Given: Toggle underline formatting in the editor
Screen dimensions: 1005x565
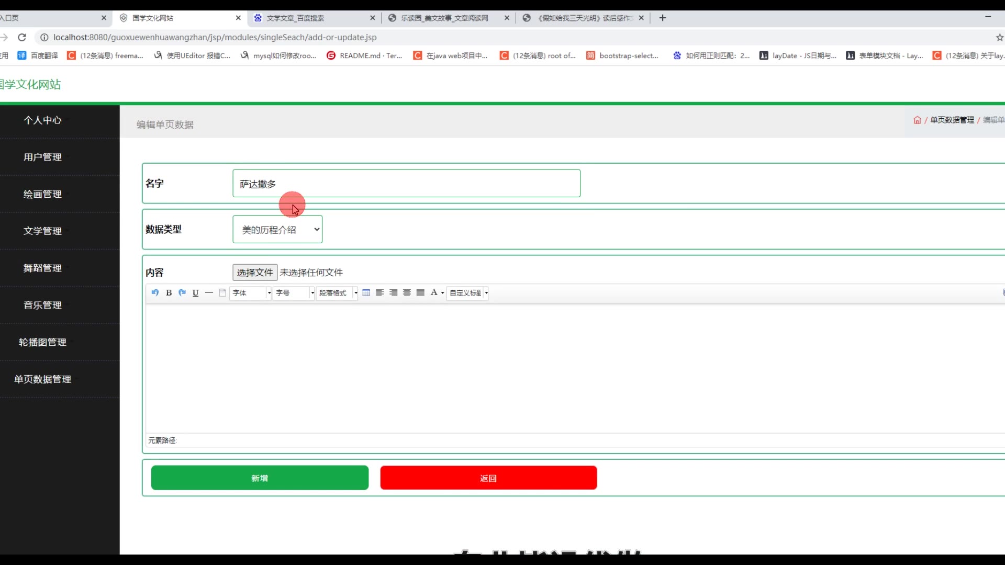Looking at the screenshot, I should pyautogui.click(x=196, y=292).
